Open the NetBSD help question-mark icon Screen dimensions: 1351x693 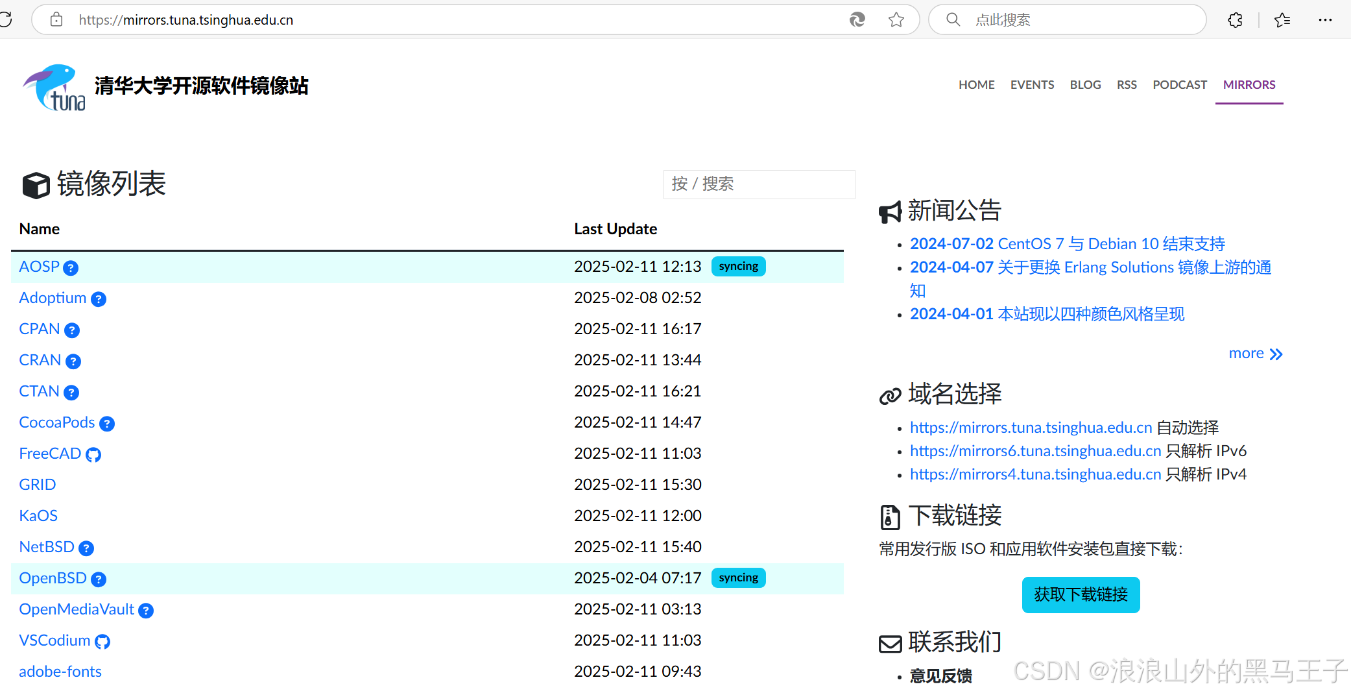tap(86, 548)
